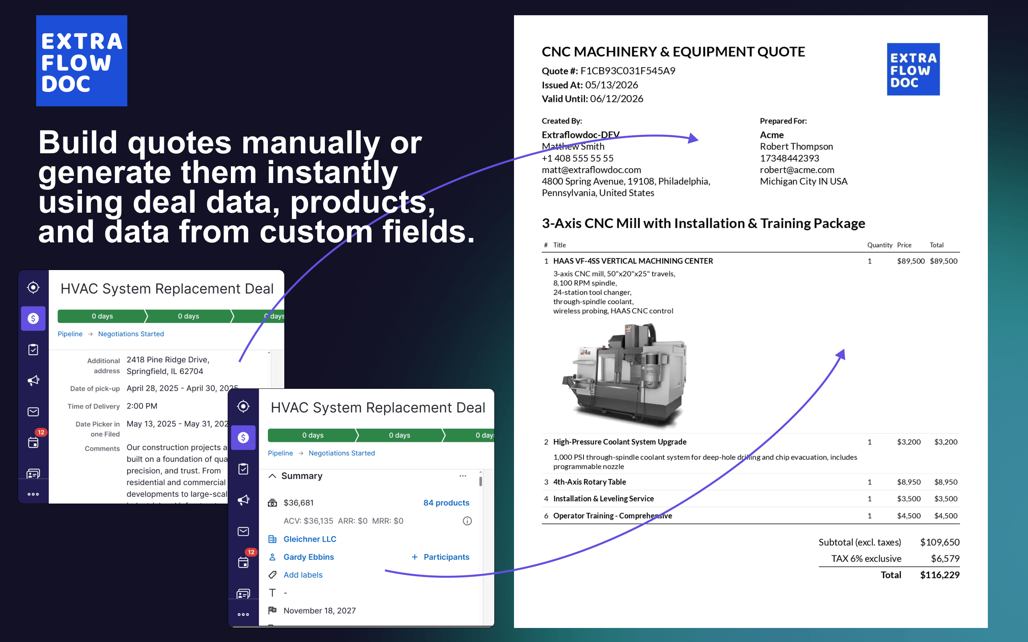Click Extra Flow Doc logo on quote document
Image resolution: width=1028 pixels, height=642 pixels.
(x=913, y=69)
